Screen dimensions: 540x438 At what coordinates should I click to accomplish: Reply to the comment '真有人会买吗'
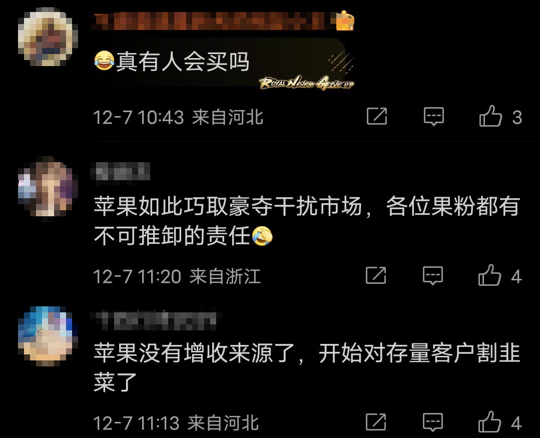(433, 117)
